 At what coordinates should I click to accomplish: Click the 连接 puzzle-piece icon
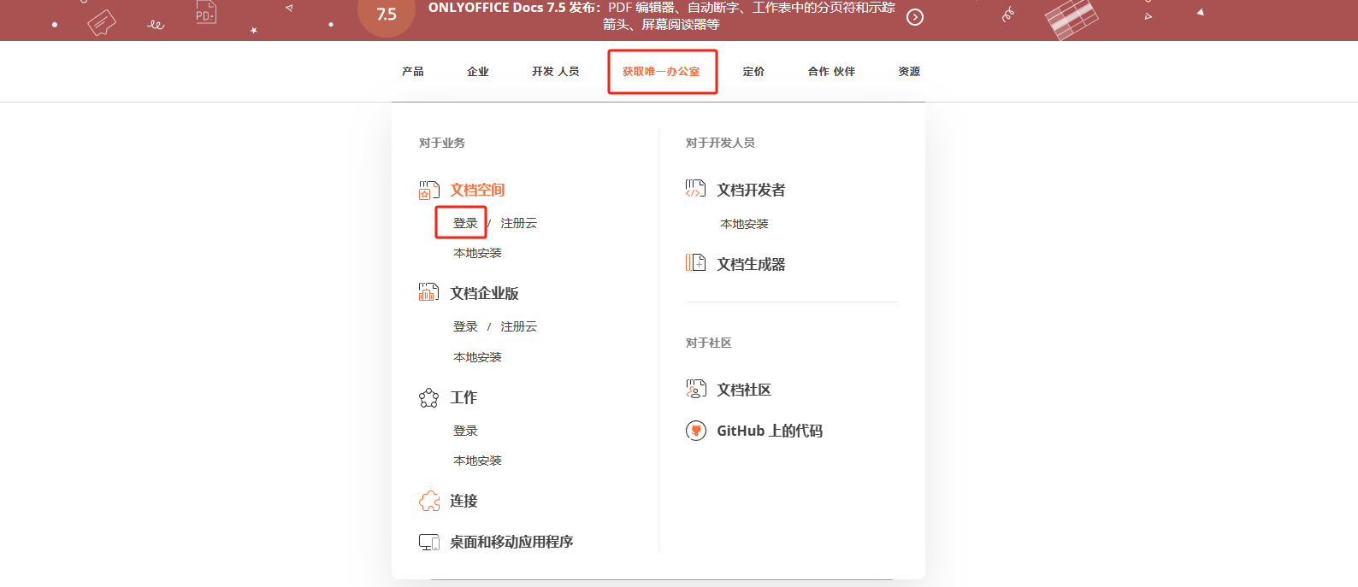coord(428,501)
